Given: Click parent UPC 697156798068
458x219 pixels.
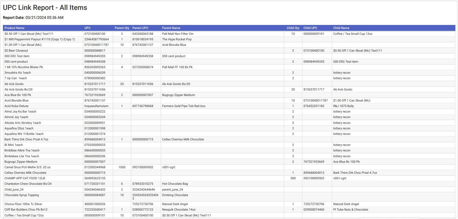Looking at the screenshot, I should 143,106.
